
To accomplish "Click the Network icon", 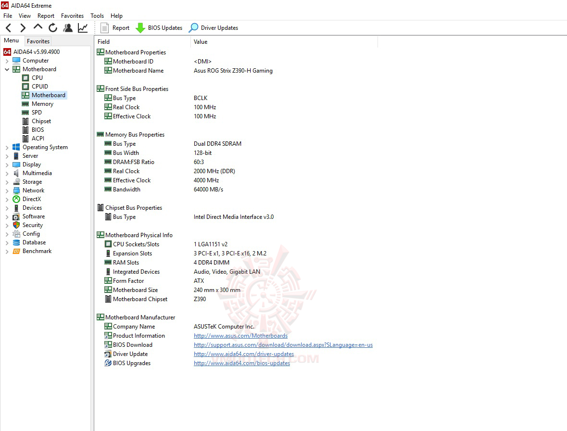I will (x=16, y=190).
